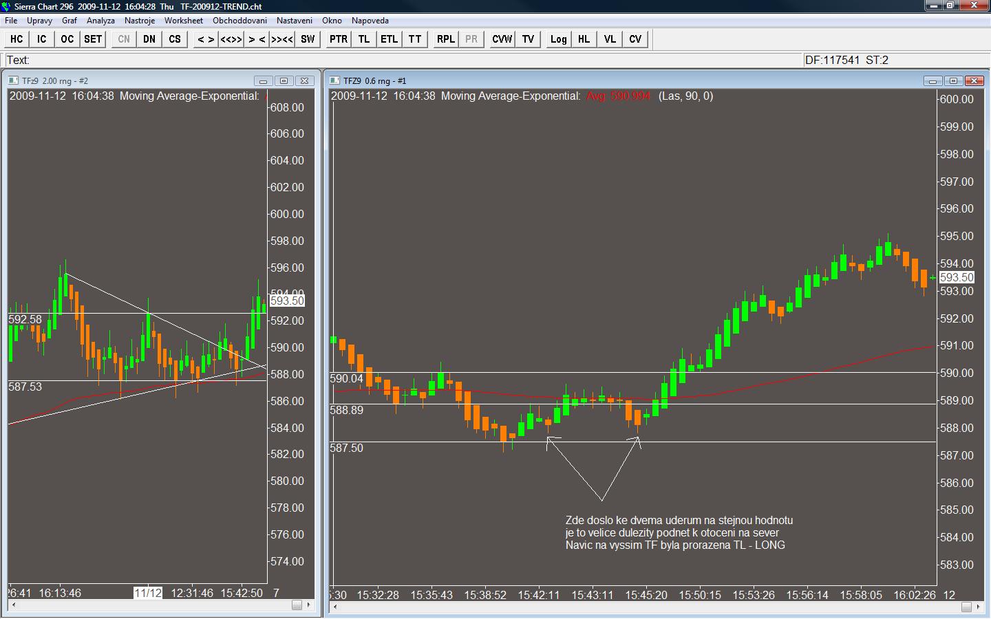This screenshot has width=991, height=619.
Task: Click the RPL toolbar button
Action: (x=446, y=39)
